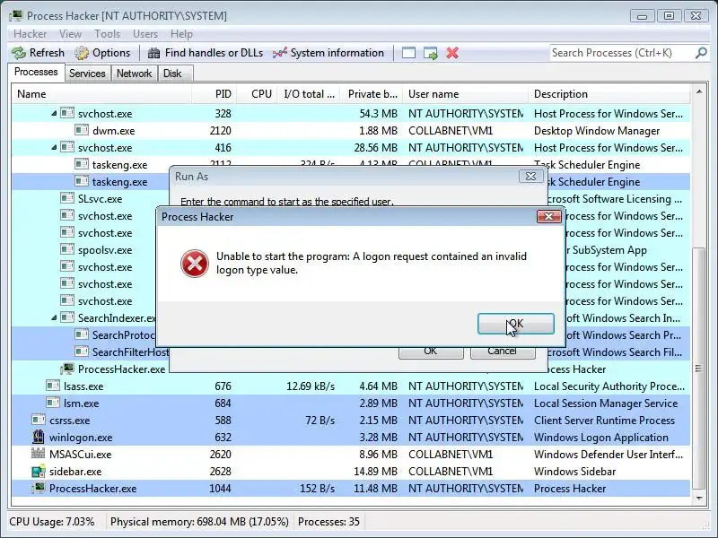Viewport: 718px width, 538px height.
Task: Open the View menu
Action: pos(70,34)
